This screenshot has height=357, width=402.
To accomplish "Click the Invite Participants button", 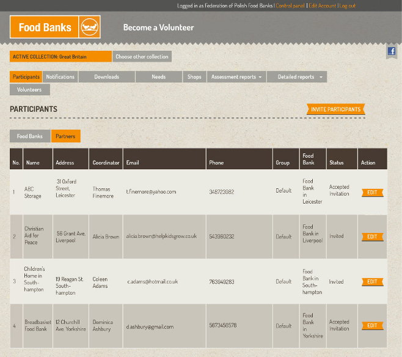I will [335, 109].
